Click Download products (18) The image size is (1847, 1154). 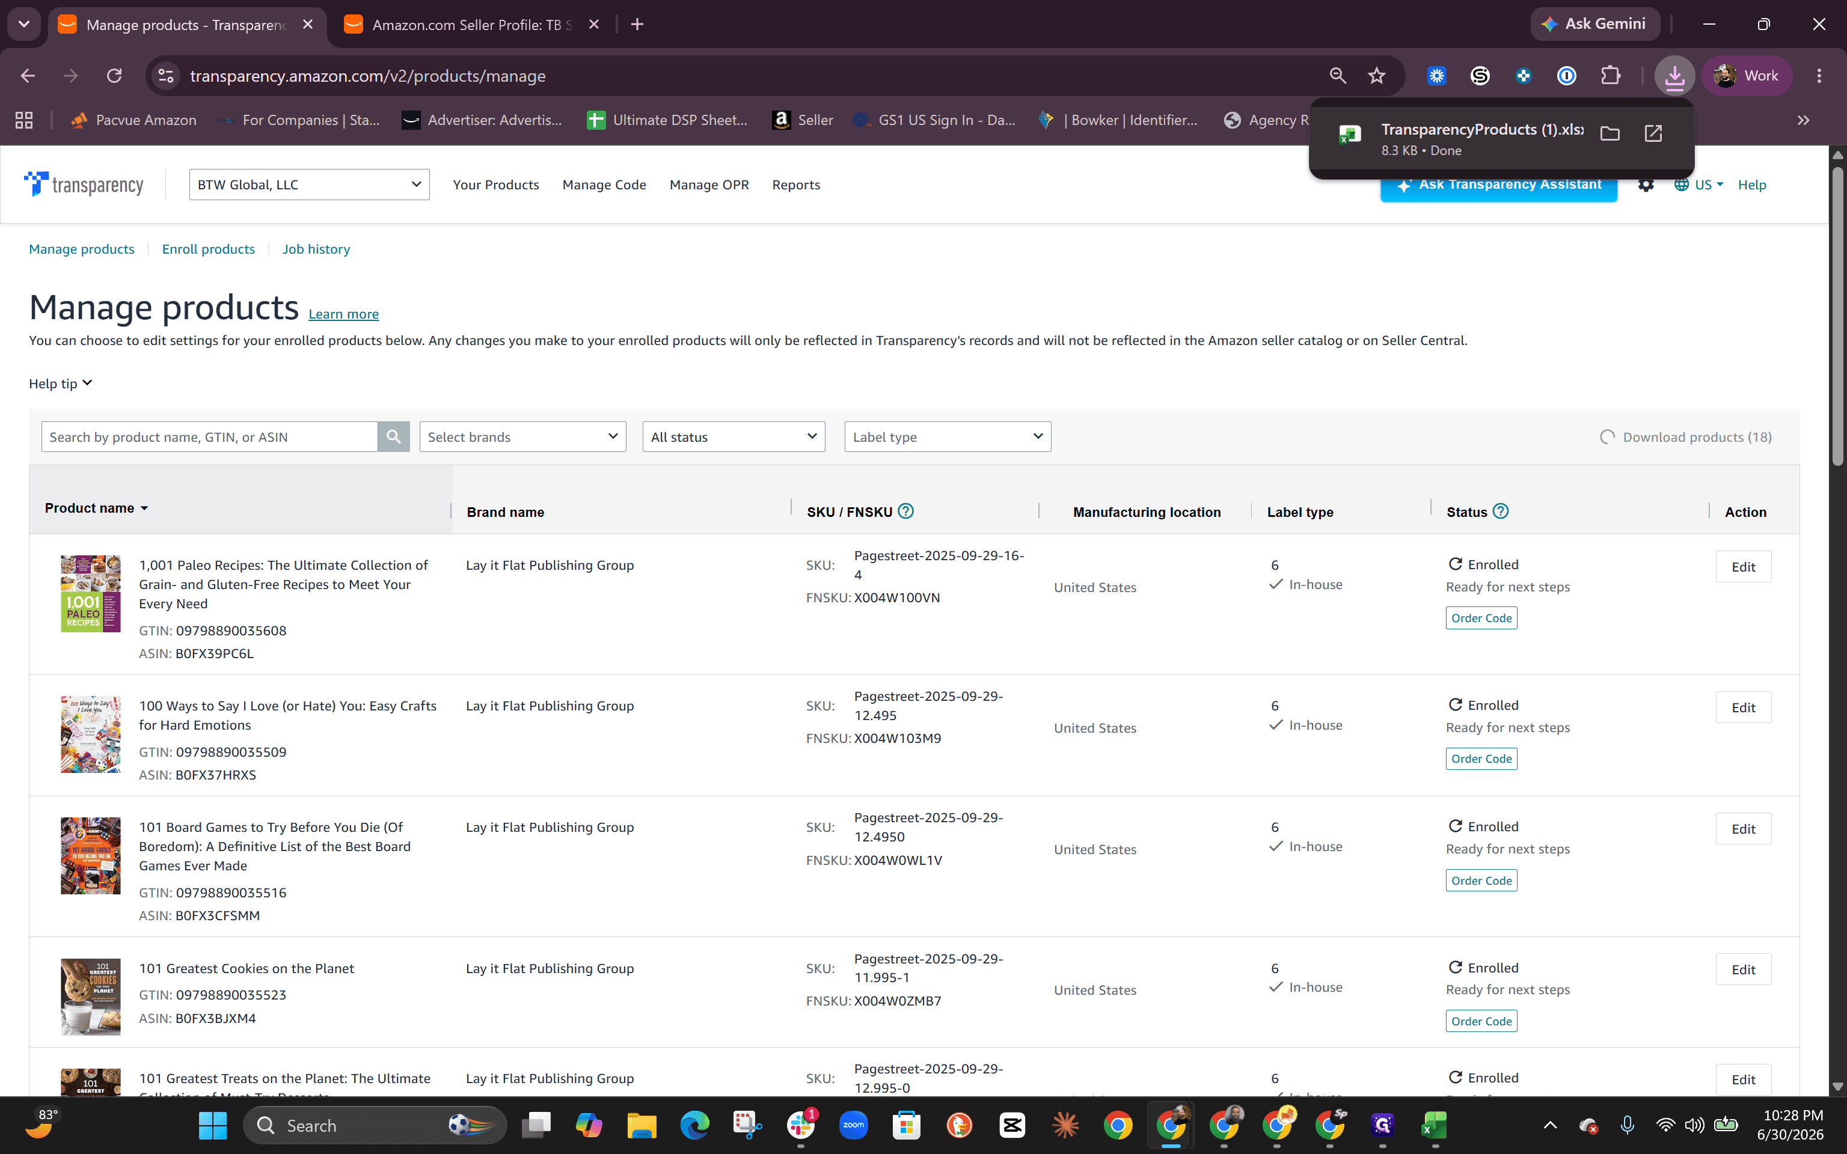click(1686, 436)
